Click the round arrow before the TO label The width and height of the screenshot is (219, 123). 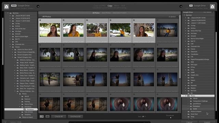point(181,6)
